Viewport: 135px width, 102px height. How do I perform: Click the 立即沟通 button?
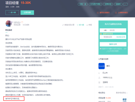[27, 13]
